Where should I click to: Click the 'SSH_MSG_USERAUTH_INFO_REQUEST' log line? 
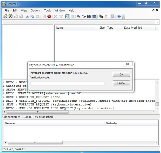[58, 108]
